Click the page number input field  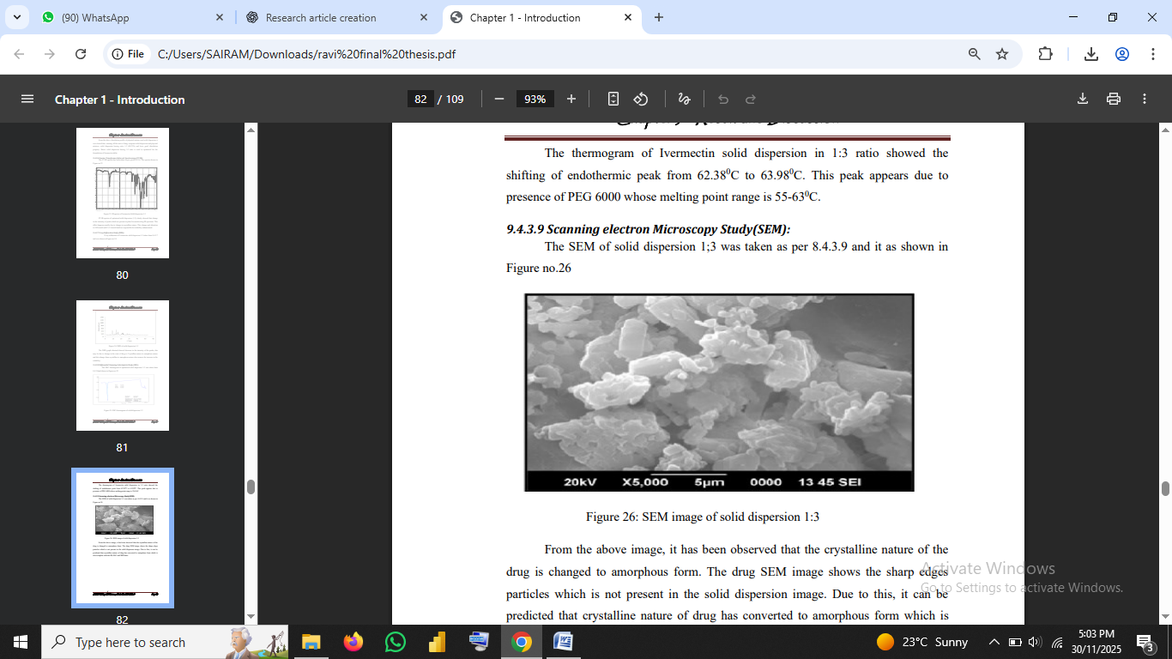[x=420, y=100]
